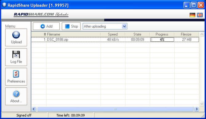This screenshot has width=206, height=119.
Task: Open the Upload menu button
Action: tap(16, 37)
